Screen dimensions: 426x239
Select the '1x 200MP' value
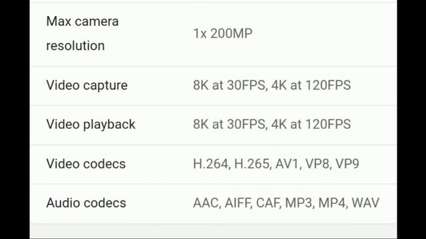223,34
